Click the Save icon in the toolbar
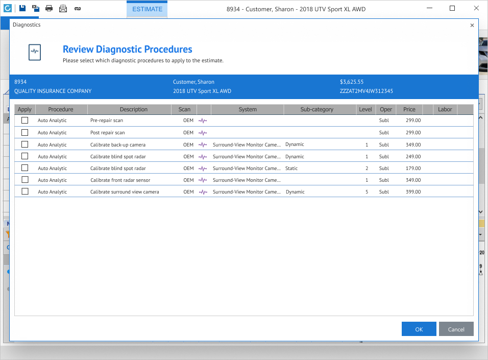This screenshot has width=488, height=360. [x=22, y=8]
